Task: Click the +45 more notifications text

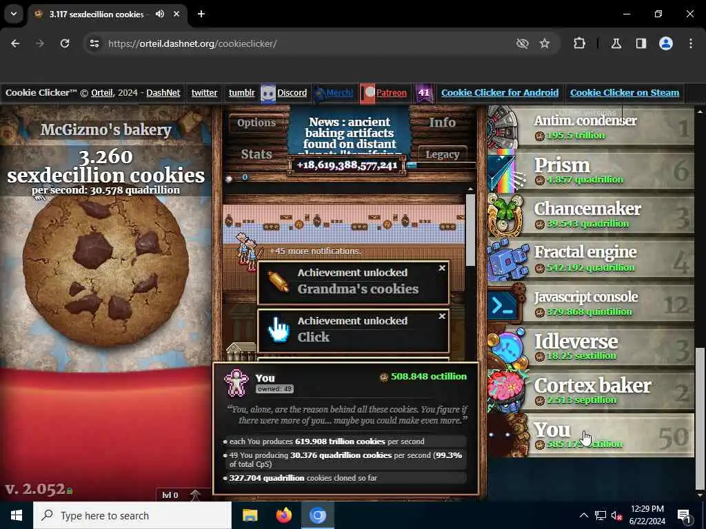Action: 315,251
